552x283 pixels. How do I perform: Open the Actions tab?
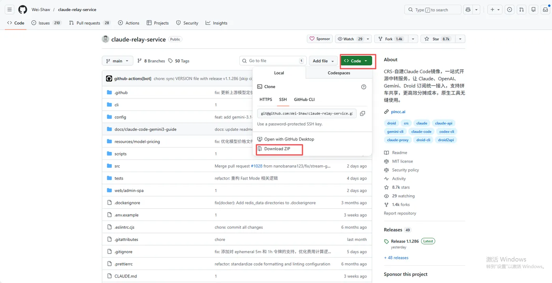[129, 23]
